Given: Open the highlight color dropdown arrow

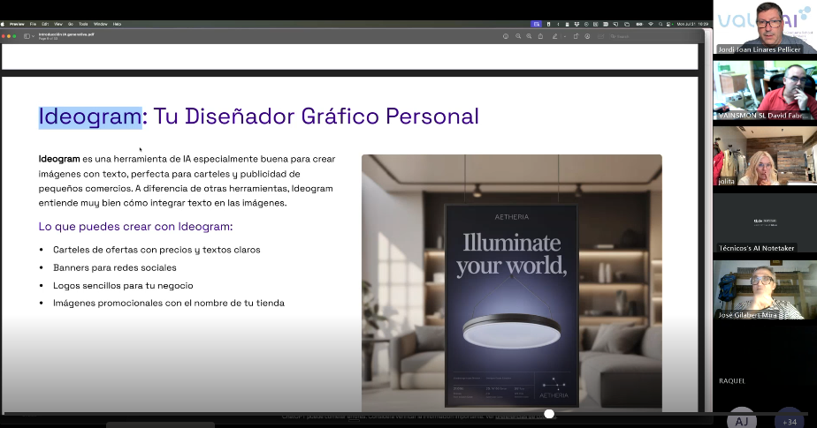Looking at the screenshot, I should pos(565,36).
